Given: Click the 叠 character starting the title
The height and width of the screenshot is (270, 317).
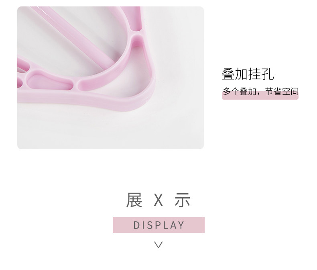Looking at the screenshot, I should tap(228, 74).
